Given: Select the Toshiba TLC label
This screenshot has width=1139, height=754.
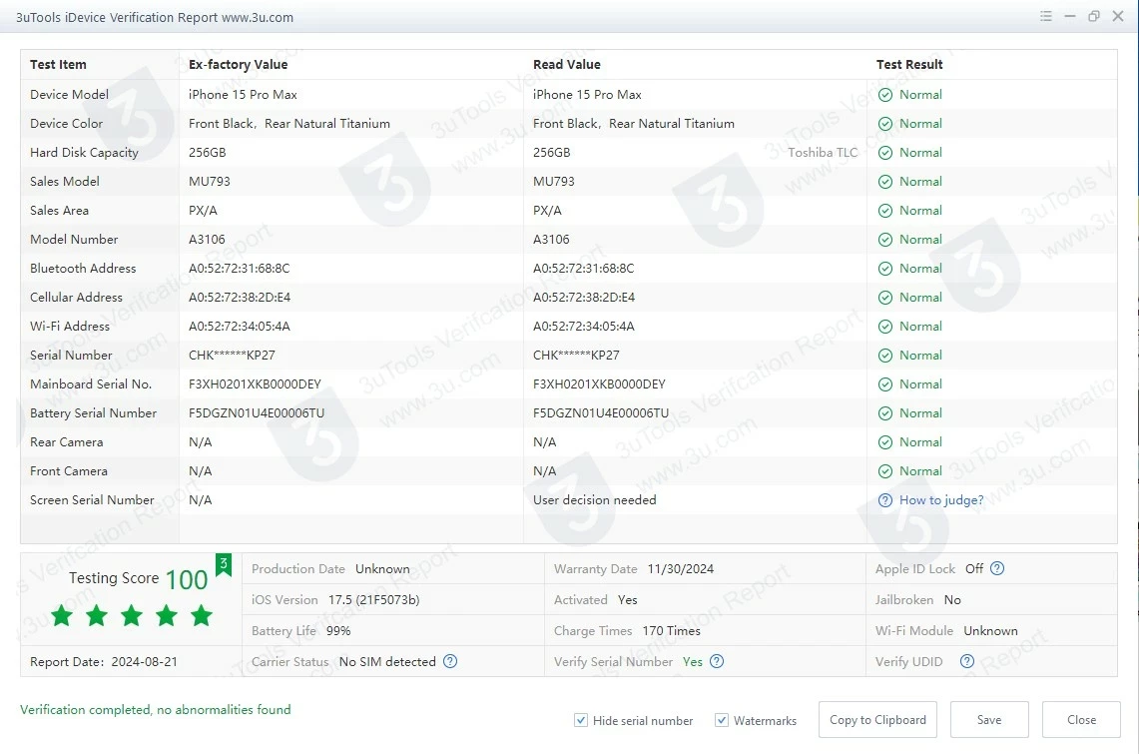Looking at the screenshot, I should [x=823, y=153].
